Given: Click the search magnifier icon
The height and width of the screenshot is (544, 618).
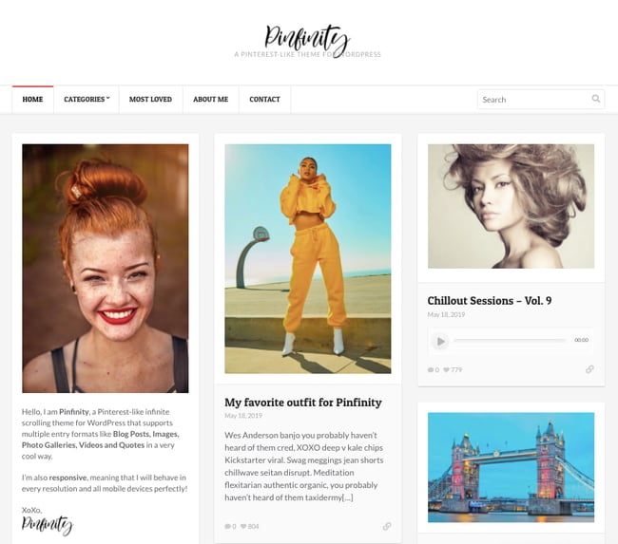Looking at the screenshot, I should click(596, 99).
